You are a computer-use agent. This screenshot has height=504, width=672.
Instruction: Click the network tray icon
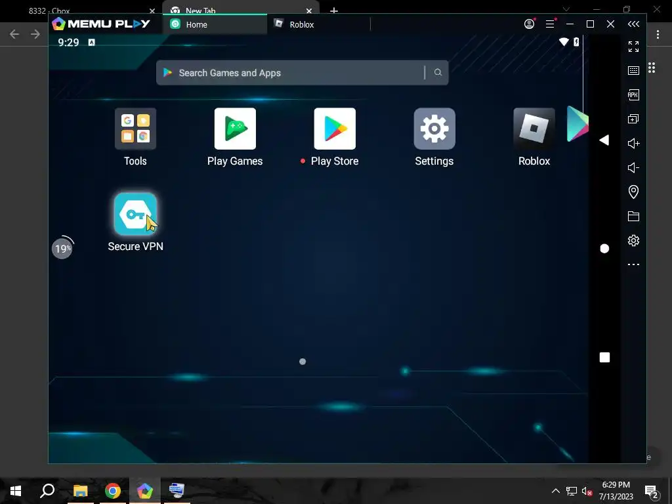(x=572, y=491)
